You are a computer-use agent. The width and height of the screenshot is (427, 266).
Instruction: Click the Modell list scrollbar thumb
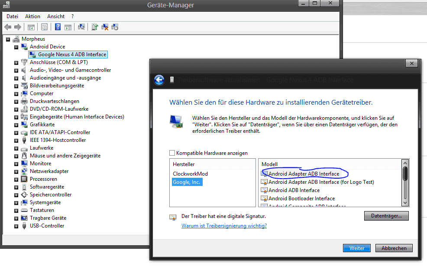(405, 173)
